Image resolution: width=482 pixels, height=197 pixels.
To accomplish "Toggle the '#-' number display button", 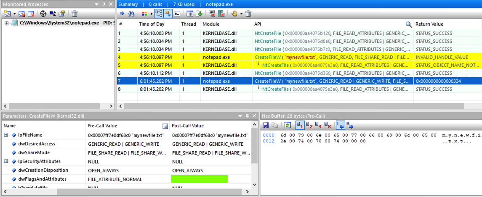I will pyautogui.click(x=177, y=13).
